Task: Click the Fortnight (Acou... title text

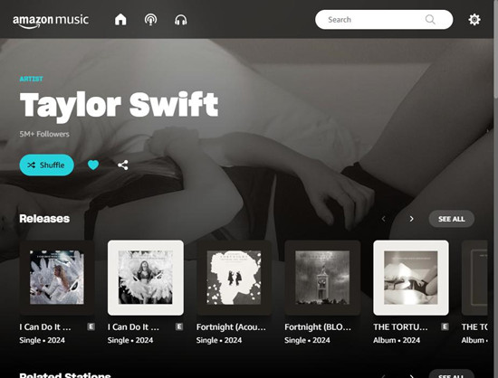Action: [231, 327]
